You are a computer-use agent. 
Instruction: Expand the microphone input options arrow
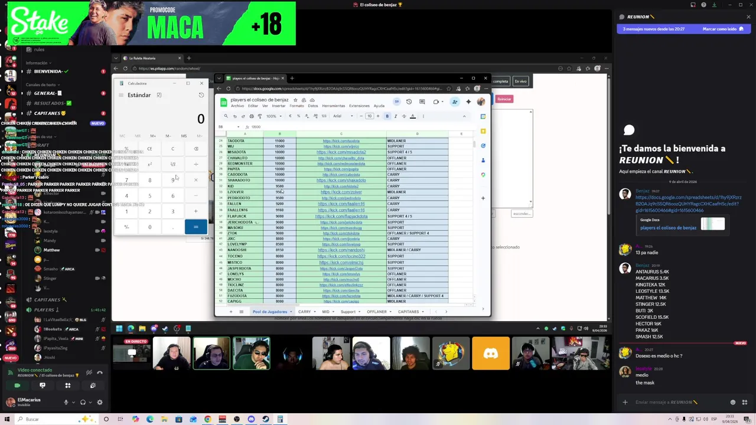(73, 403)
